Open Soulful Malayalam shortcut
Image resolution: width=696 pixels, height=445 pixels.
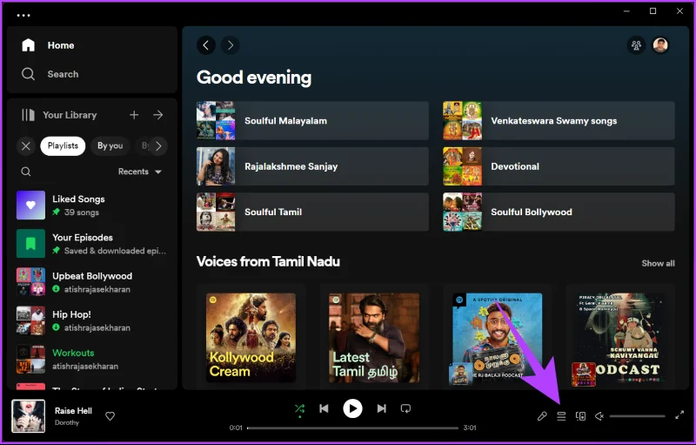[312, 121]
